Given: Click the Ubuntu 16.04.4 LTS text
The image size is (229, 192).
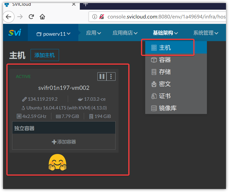Looking at the screenshot, I should [67, 108].
